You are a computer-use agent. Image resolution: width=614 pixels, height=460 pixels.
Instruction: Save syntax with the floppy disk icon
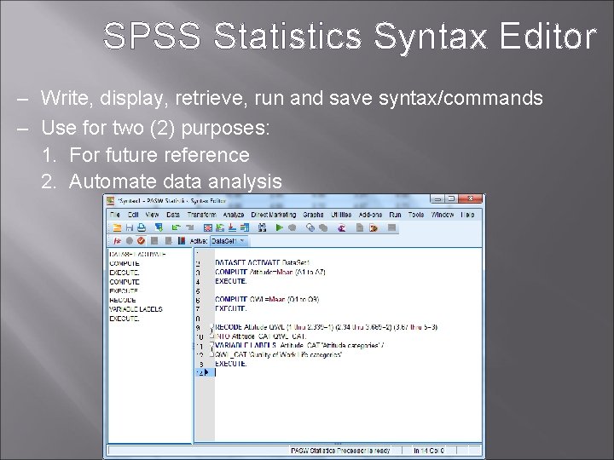point(130,227)
